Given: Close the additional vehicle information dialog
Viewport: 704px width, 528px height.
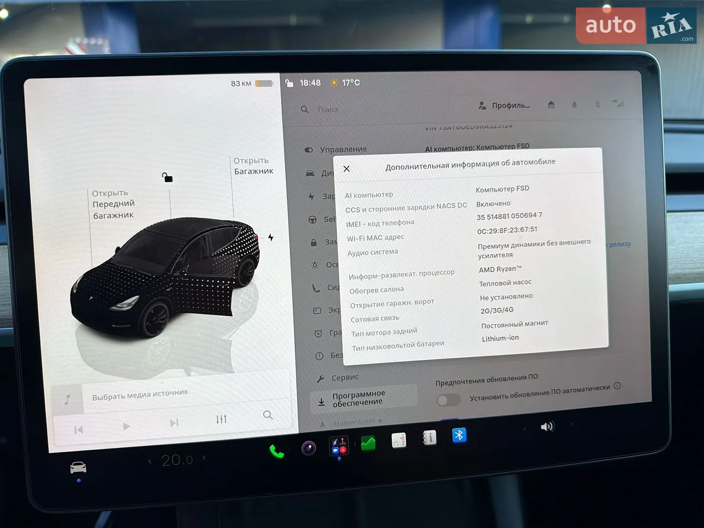Looking at the screenshot, I should pyautogui.click(x=347, y=169).
